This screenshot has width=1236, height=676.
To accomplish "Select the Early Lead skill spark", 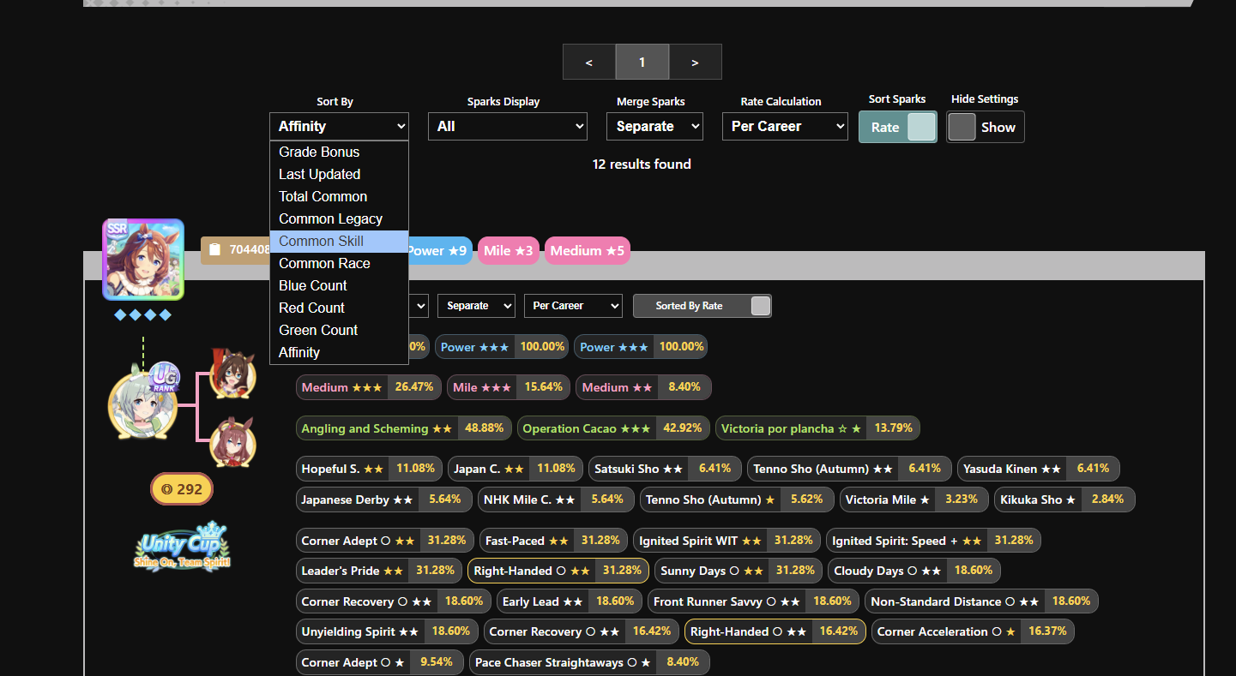I will 570,601.
